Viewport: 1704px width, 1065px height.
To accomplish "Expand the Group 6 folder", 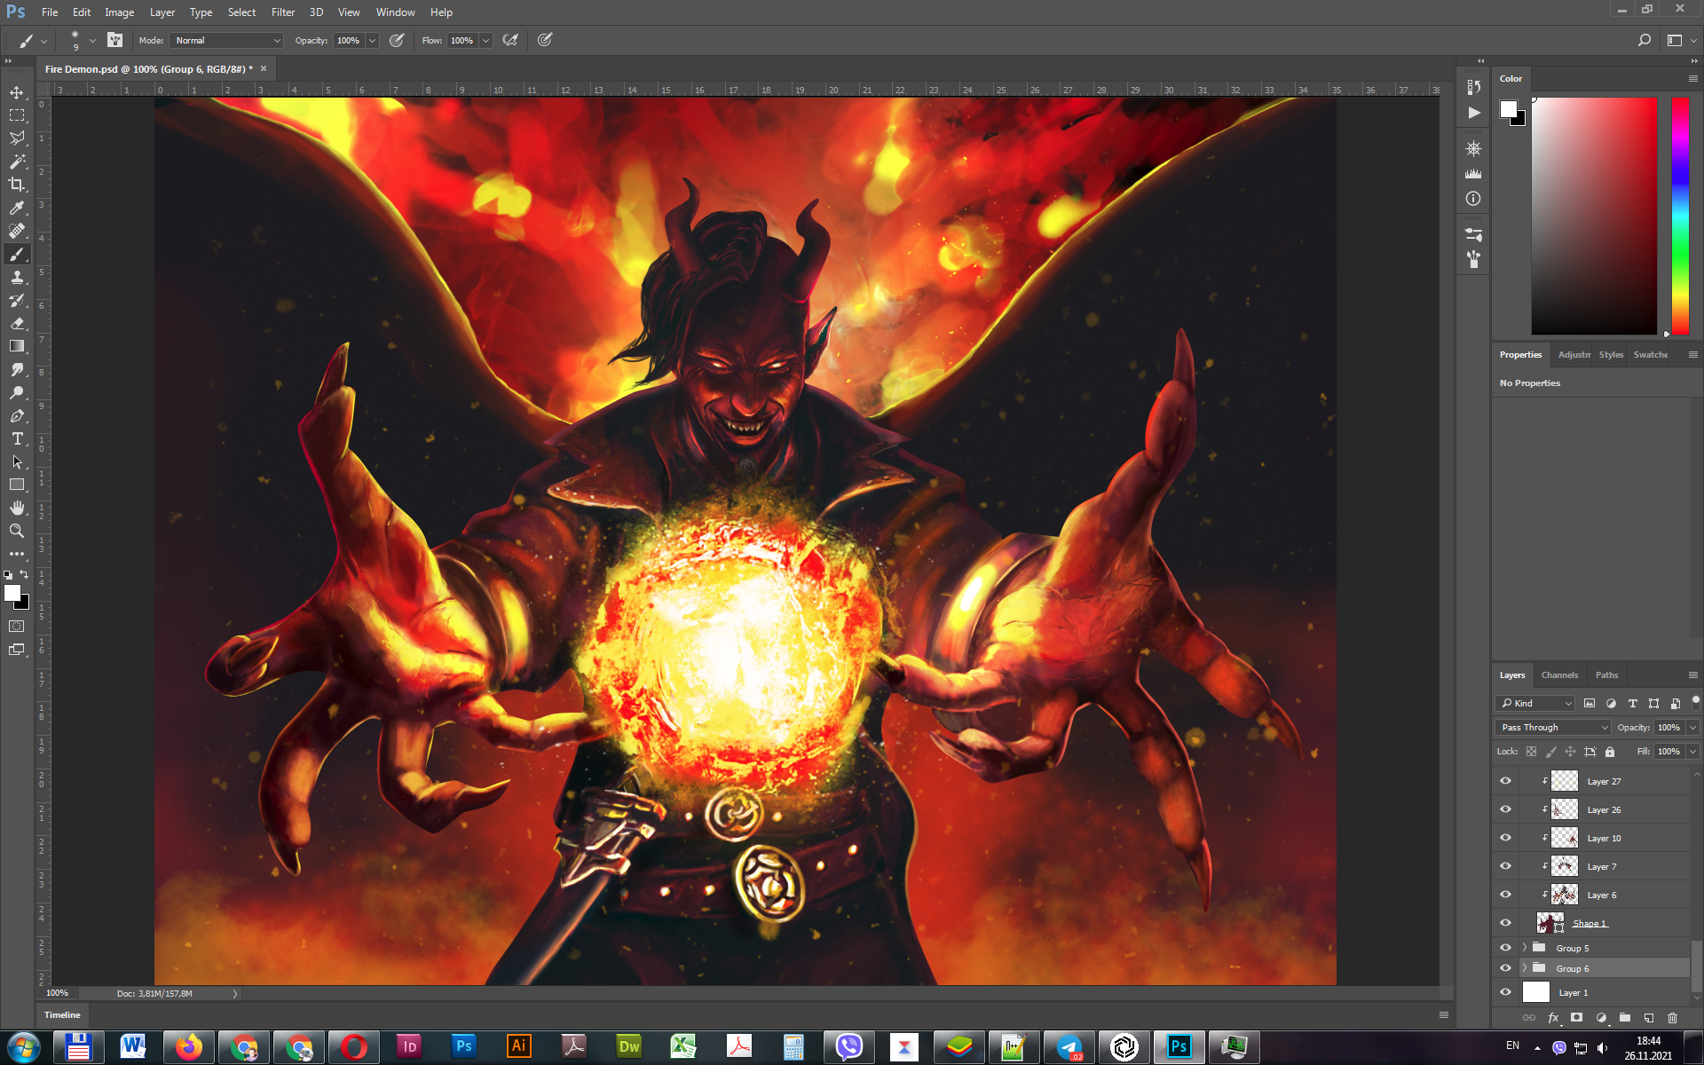I will (1525, 968).
